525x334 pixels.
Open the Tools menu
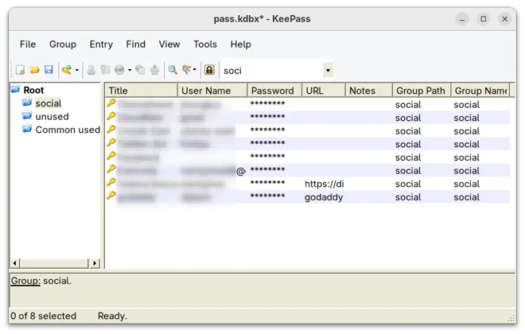pos(205,44)
